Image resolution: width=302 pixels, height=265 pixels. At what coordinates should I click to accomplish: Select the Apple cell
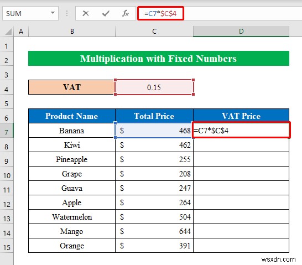point(72,202)
